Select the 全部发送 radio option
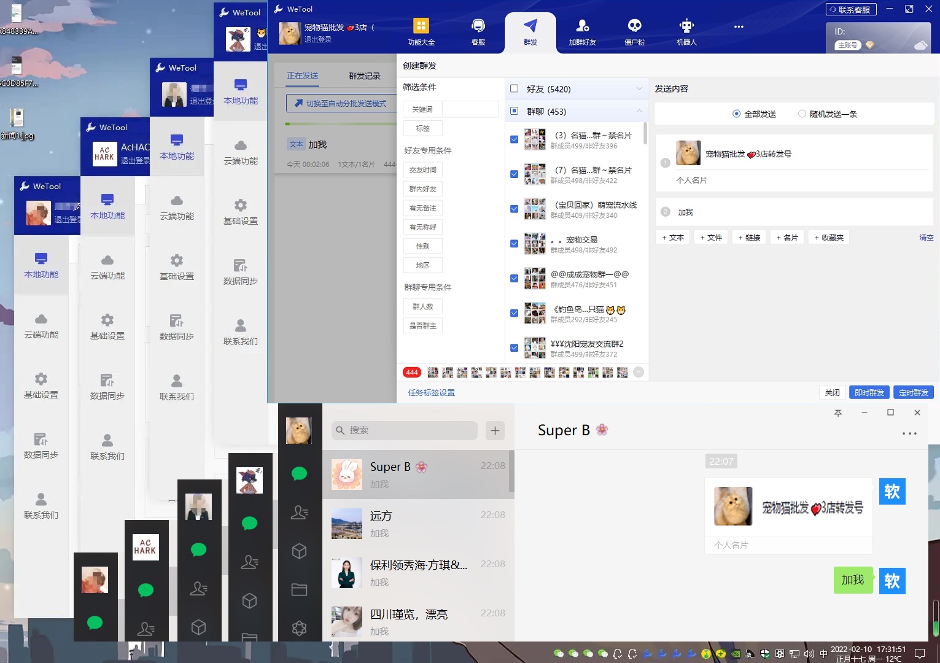 736,114
